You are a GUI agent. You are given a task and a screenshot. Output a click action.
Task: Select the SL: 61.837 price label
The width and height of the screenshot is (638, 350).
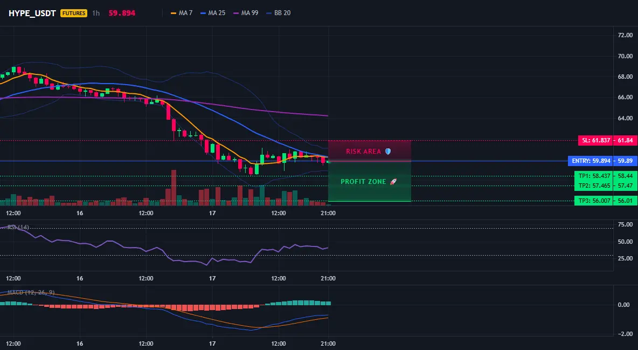595,141
